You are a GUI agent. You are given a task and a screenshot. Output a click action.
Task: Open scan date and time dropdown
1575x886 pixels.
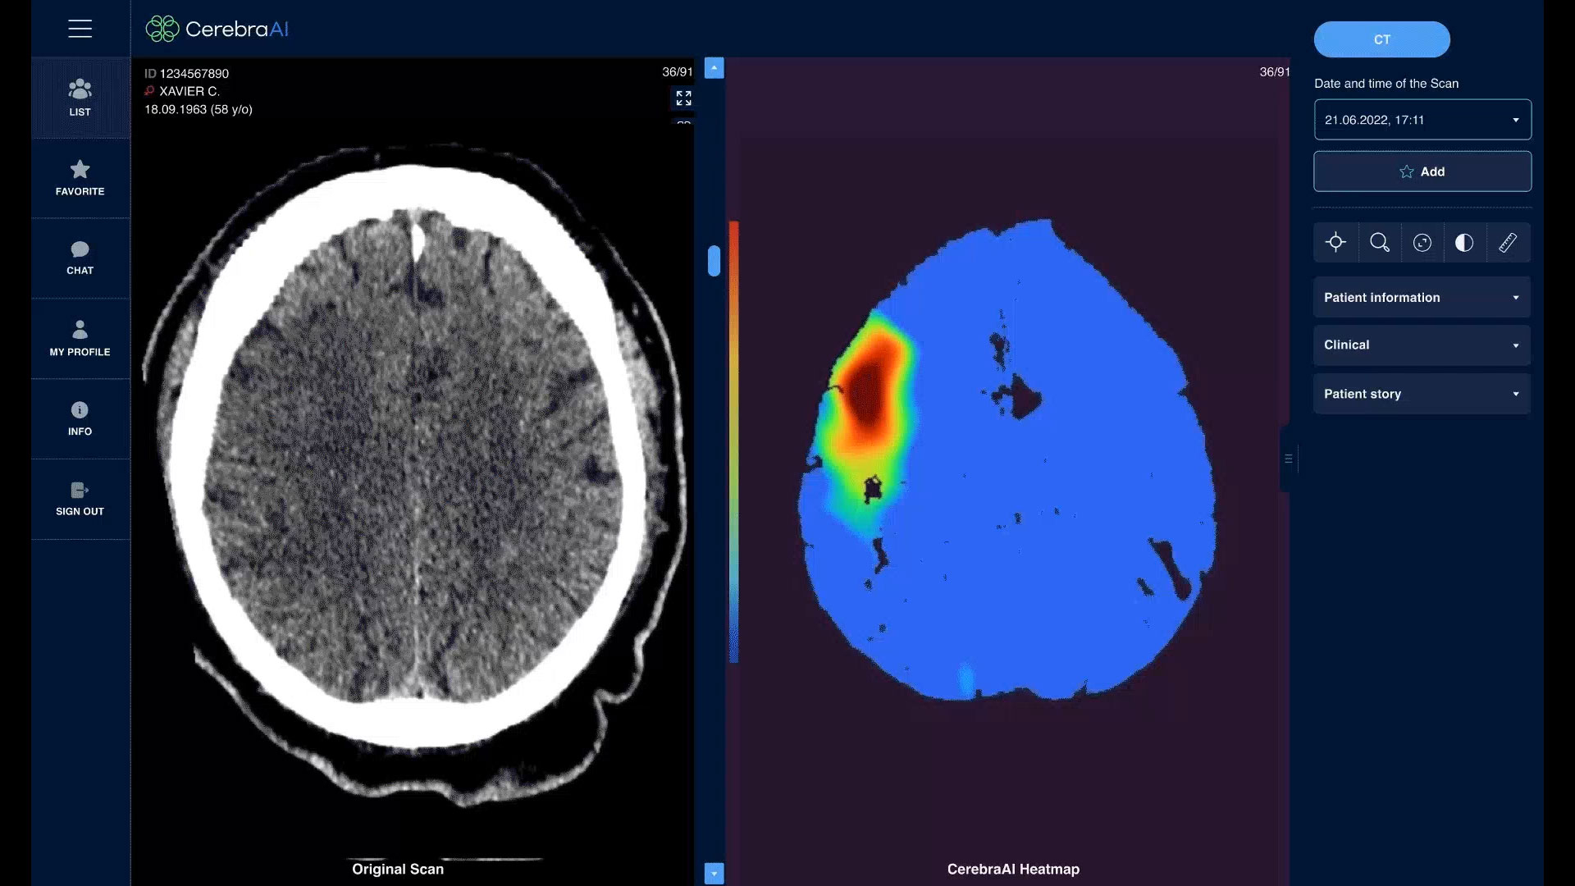(1422, 120)
